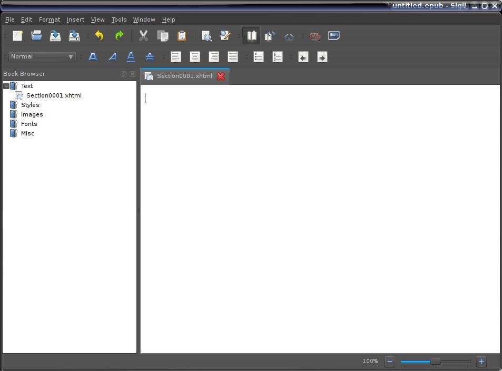Open the Tools menu

click(119, 19)
